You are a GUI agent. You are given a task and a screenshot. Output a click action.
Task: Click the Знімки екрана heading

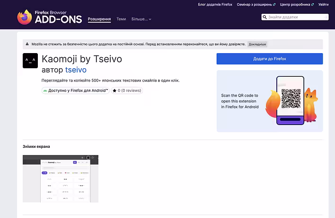tap(36, 146)
